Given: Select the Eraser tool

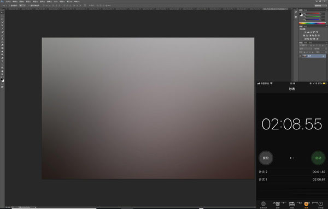Looking at the screenshot, I should point(2,45).
